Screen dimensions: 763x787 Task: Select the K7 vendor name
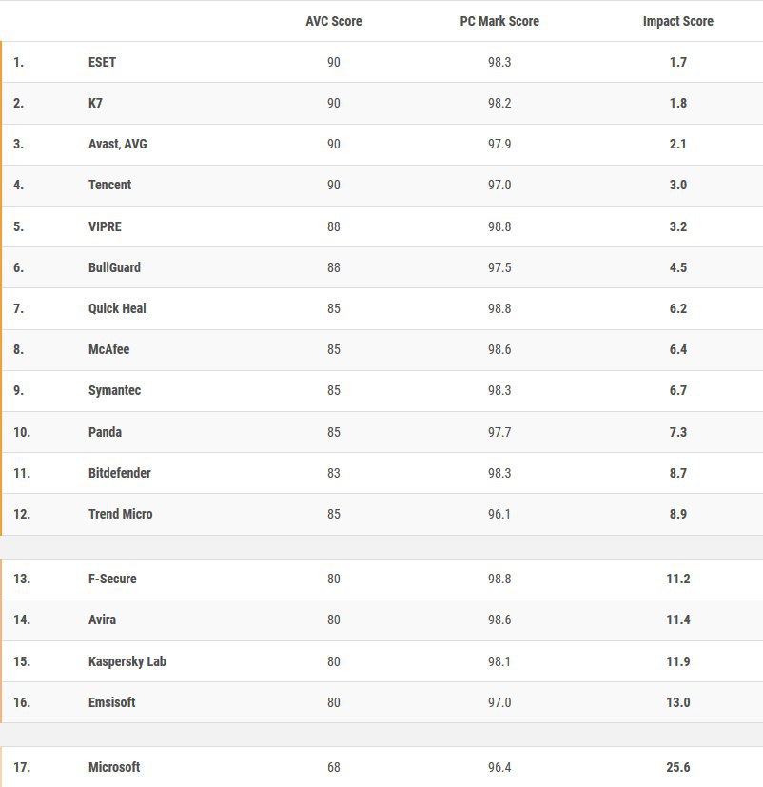point(95,104)
